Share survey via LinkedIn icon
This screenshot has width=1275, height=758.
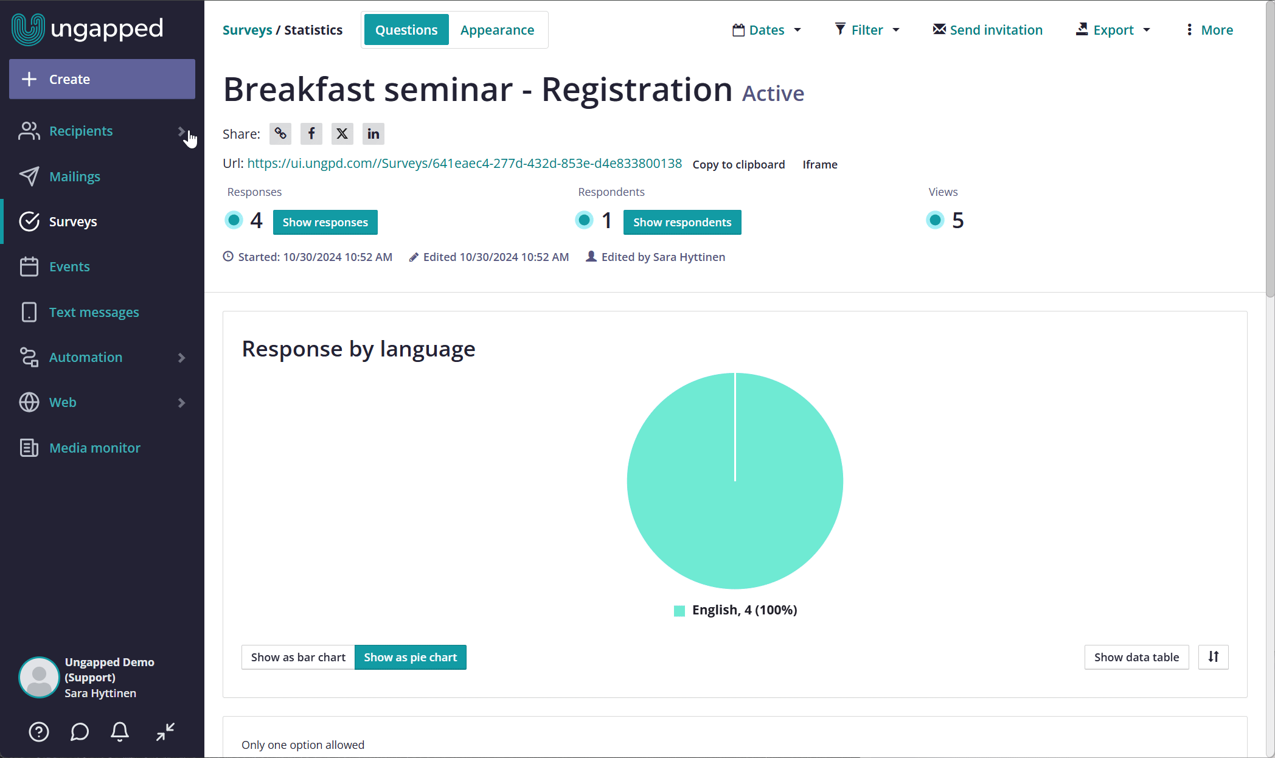pyautogui.click(x=373, y=134)
